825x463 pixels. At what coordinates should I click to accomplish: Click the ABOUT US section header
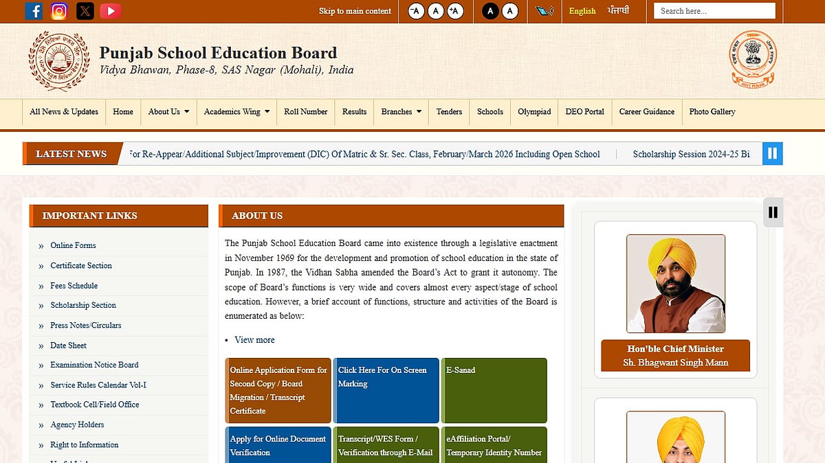[391, 216]
